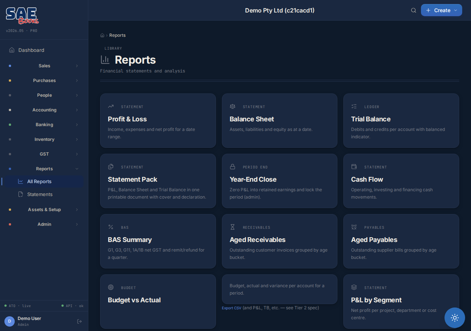Open the Banking sidebar section
This screenshot has width=471, height=331.
pyautogui.click(x=44, y=125)
